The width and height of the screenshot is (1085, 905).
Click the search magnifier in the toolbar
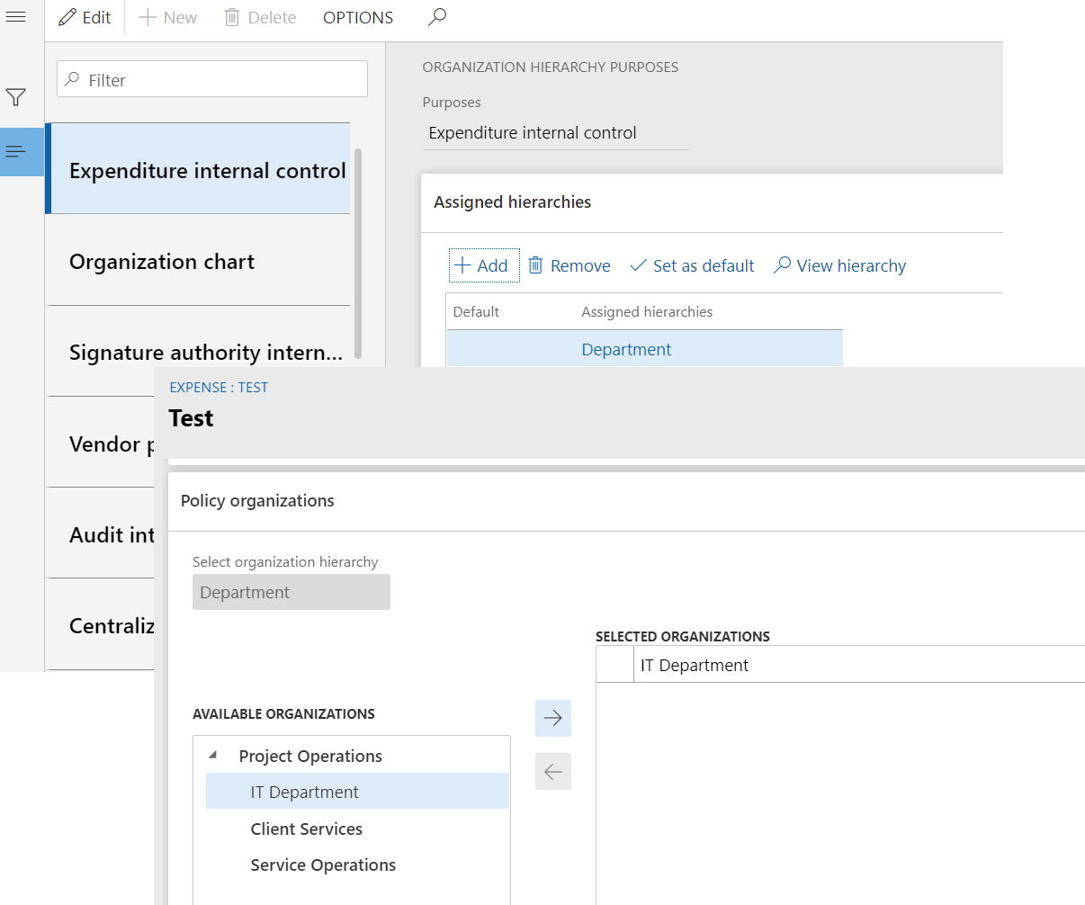tap(437, 17)
